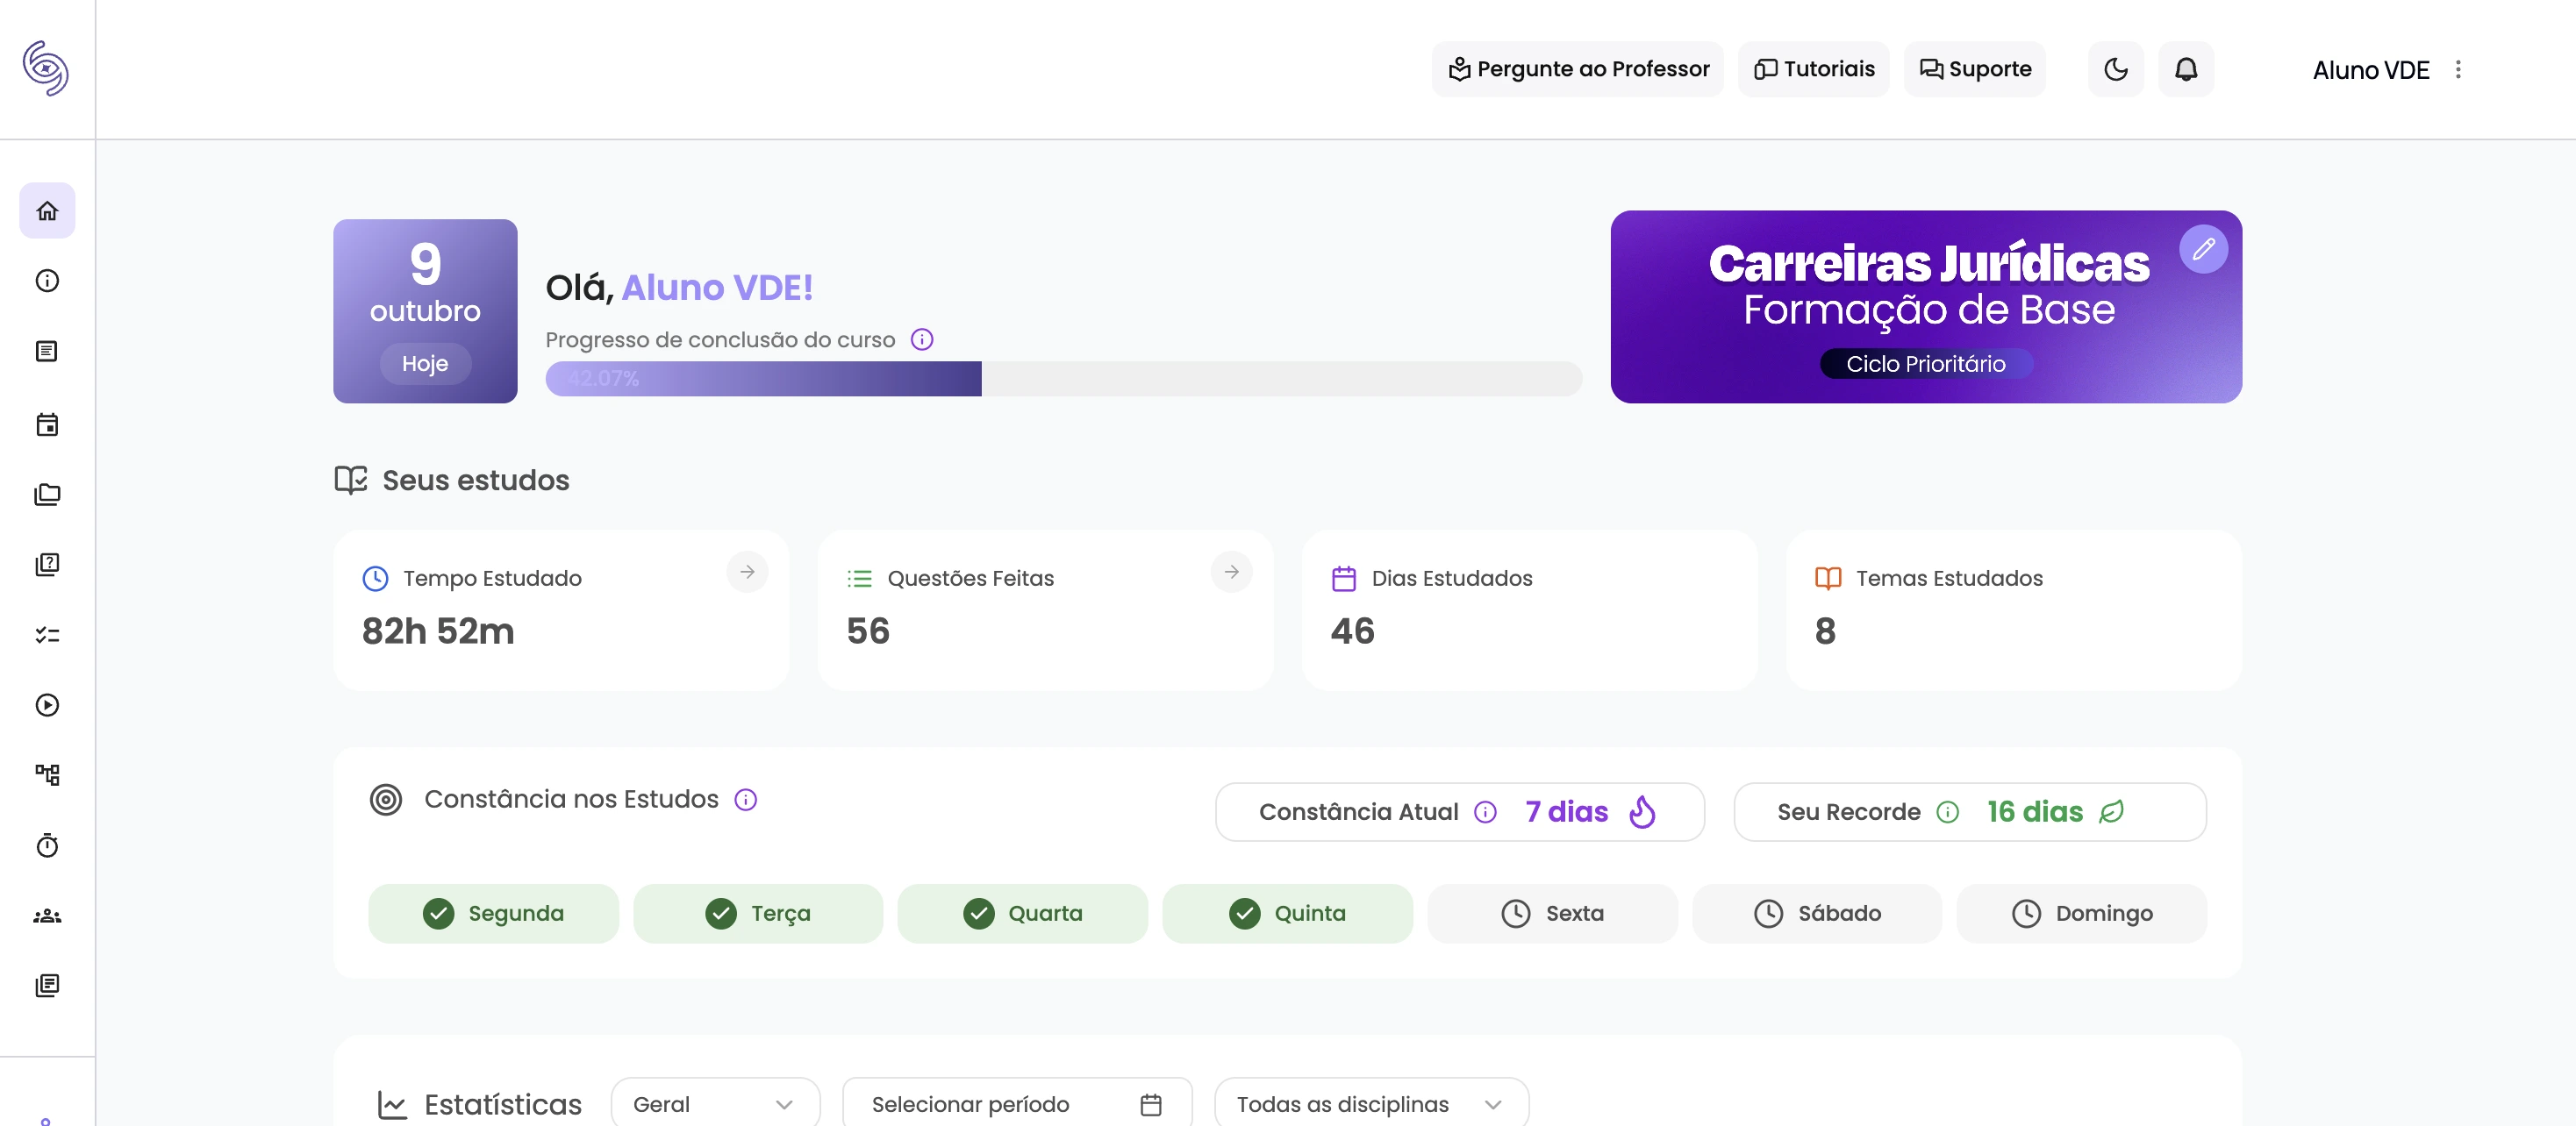Open the community people icon in the sidebar
2576x1126 pixels.
(47, 916)
